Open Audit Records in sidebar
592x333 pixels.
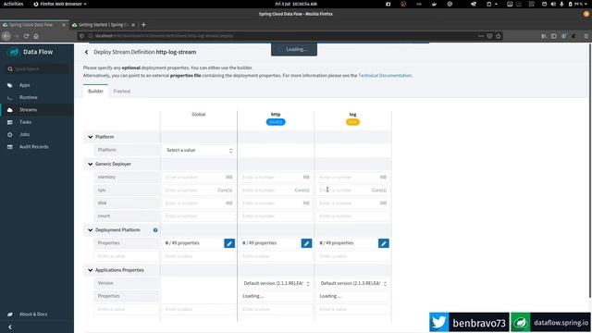(x=33, y=147)
